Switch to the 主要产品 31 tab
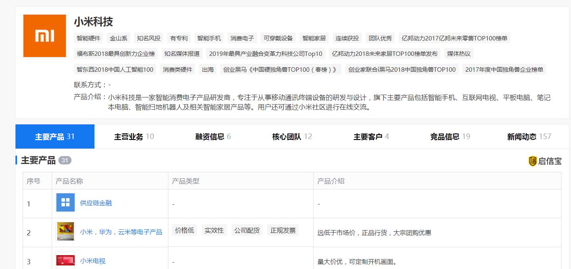Image resolution: width=571 pixels, height=269 pixels. [x=55, y=137]
